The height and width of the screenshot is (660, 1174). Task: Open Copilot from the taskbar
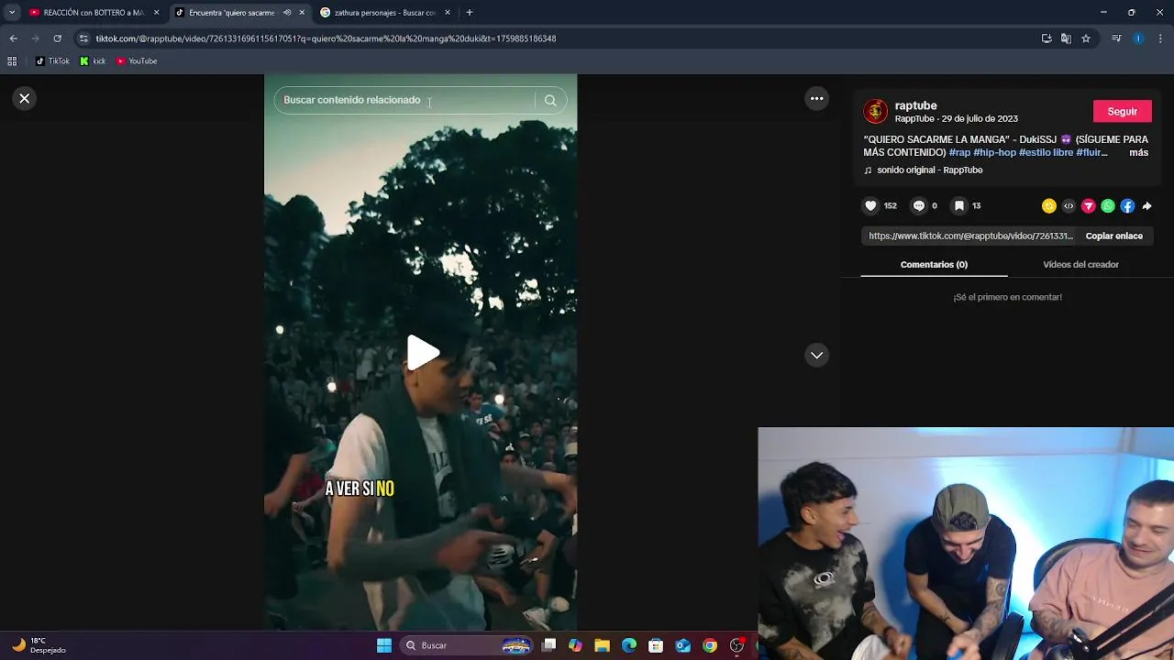(575, 645)
